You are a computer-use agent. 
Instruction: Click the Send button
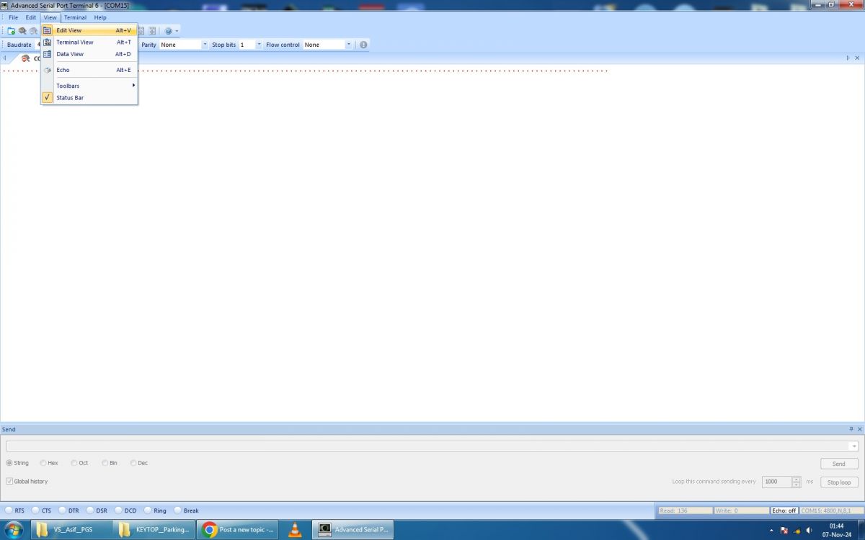pyautogui.click(x=839, y=464)
